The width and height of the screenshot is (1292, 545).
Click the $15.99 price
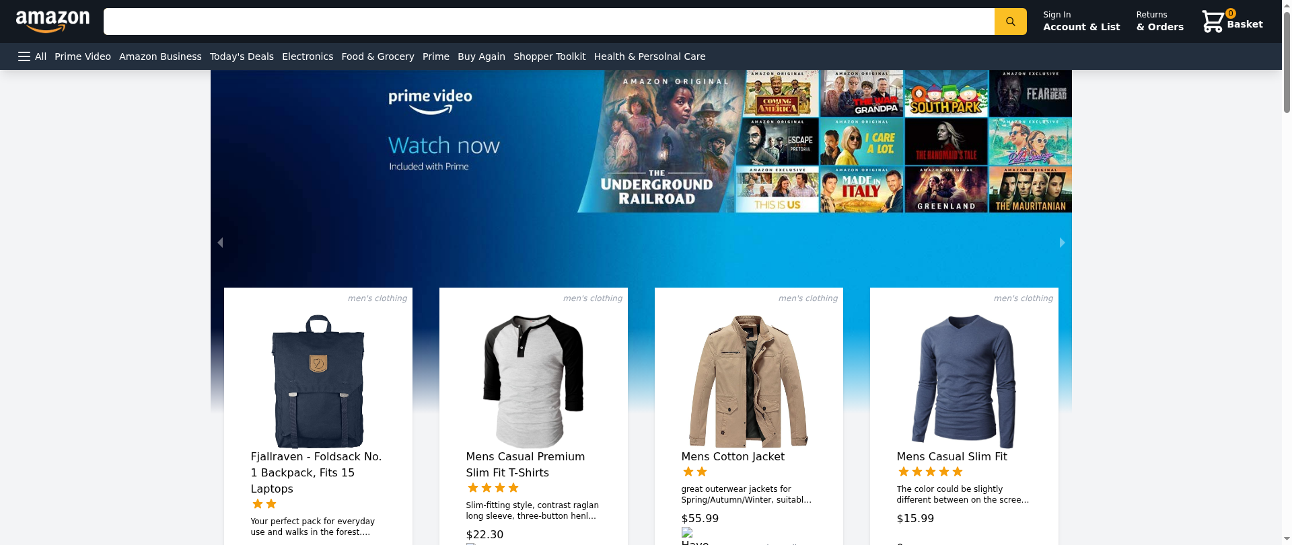point(915,518)
